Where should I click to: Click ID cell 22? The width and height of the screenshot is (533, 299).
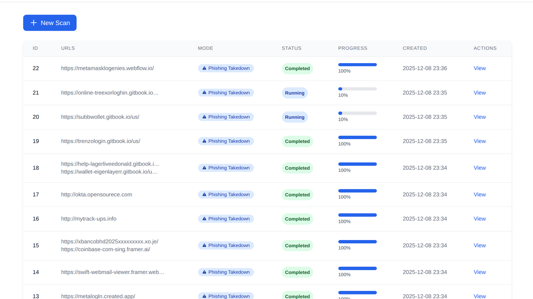point(36,68)
